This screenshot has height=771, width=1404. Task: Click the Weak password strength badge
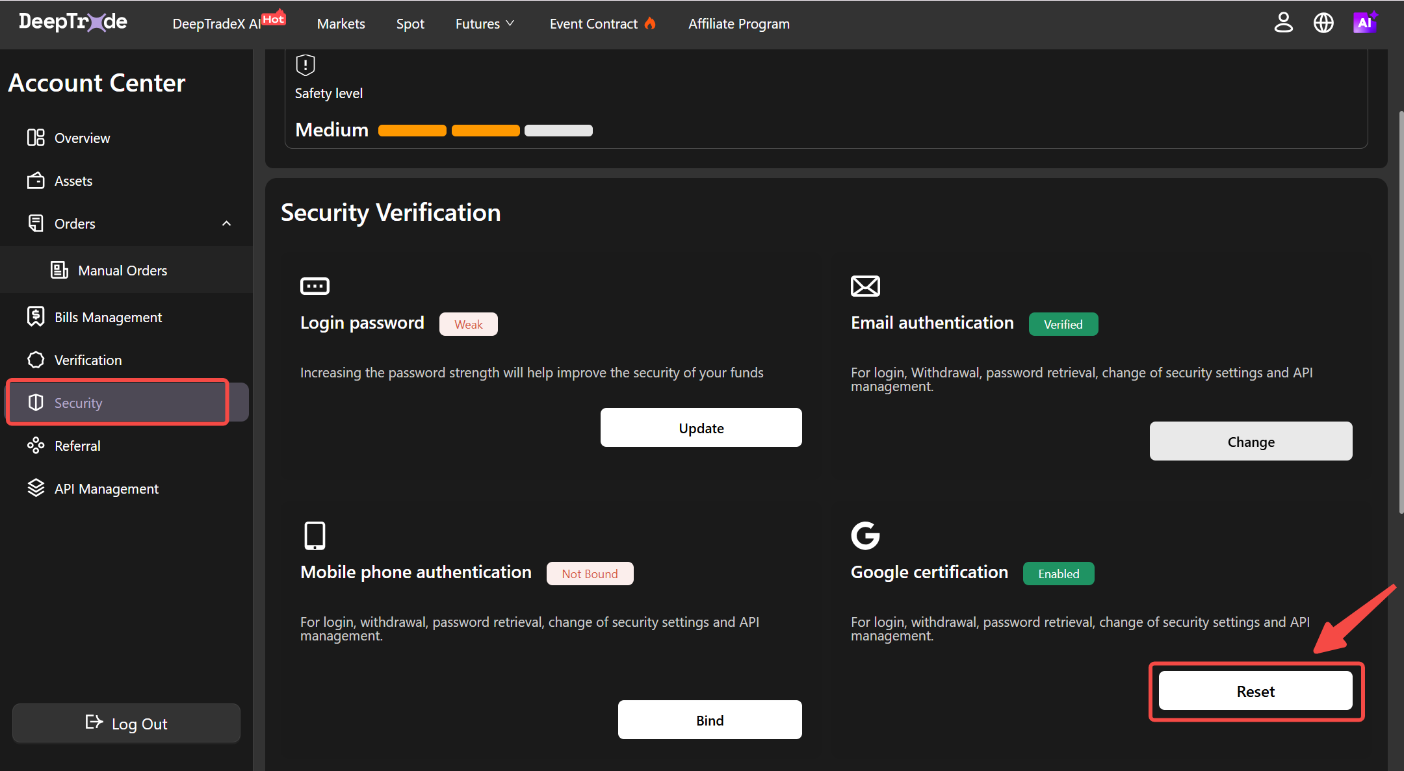(x=468, y=324)
